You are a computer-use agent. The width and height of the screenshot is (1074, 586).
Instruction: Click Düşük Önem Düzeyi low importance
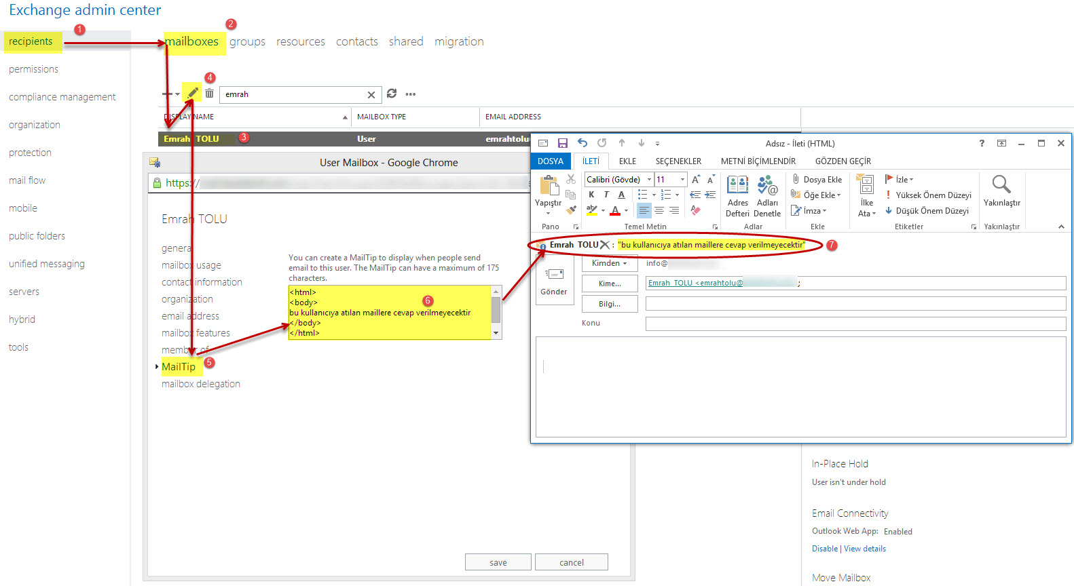point(927,211)
